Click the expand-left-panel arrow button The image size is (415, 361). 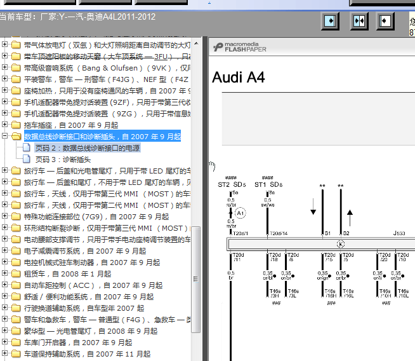(330, 21)
